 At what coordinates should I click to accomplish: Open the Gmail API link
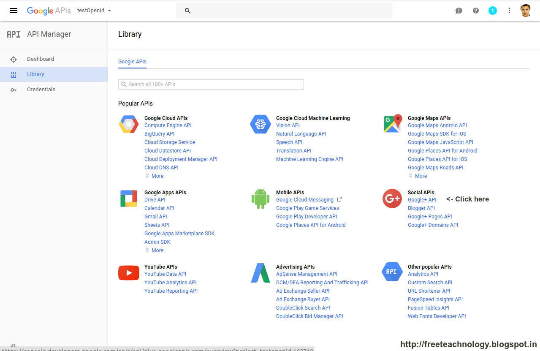coord(156,217)
